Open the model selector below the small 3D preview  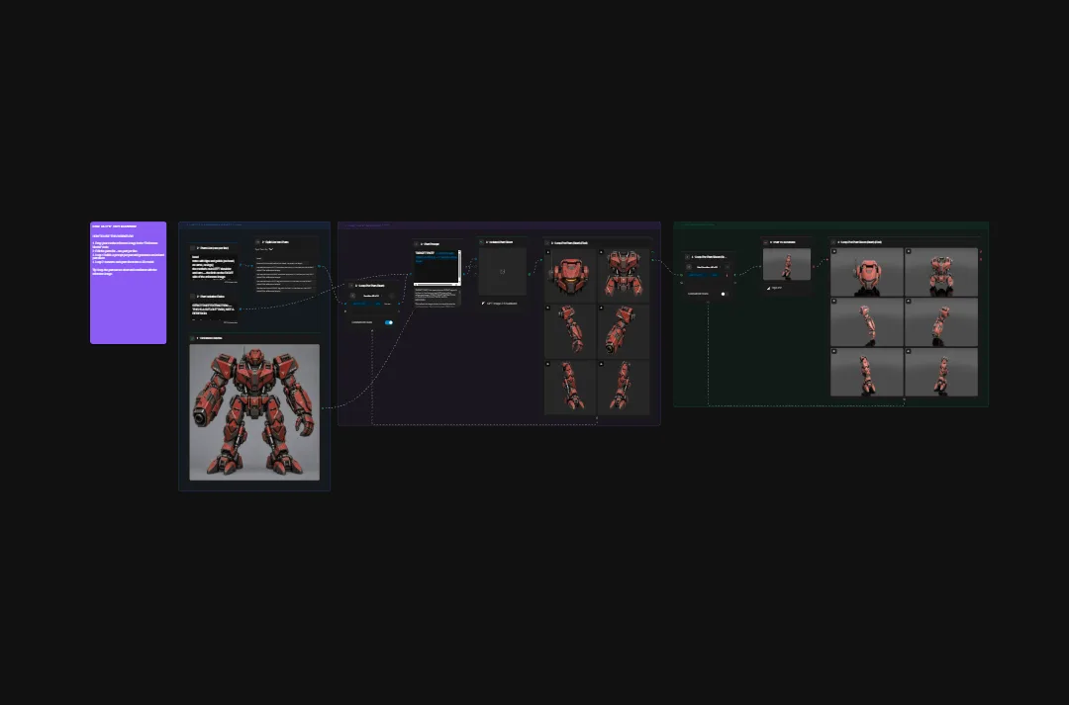(774, 288)
